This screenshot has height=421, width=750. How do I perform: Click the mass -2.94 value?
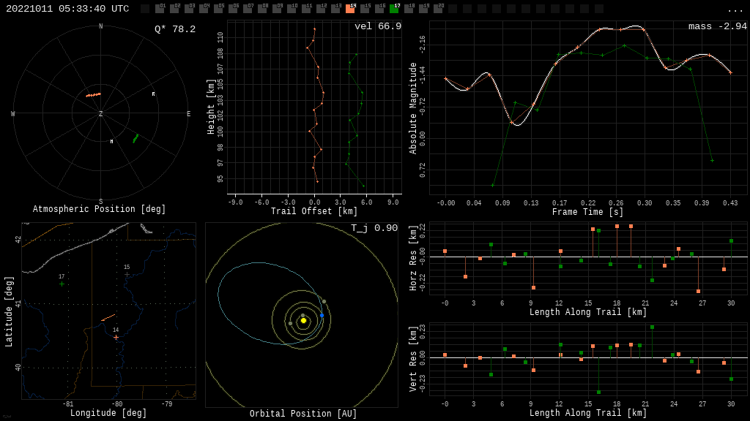point(718,26)
